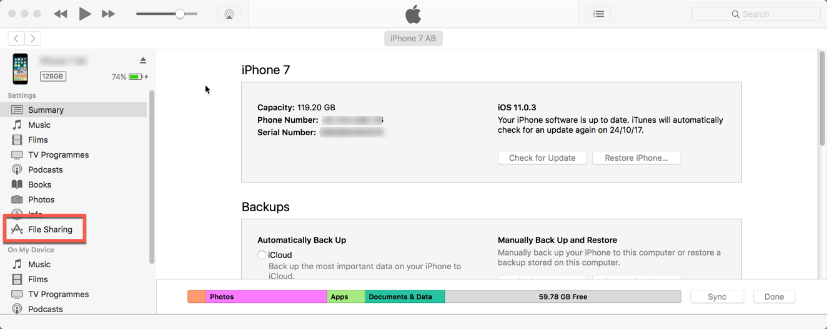Screen dimensions: 827x329
Task: Click the Backups section heading
Action: point(265,207)
